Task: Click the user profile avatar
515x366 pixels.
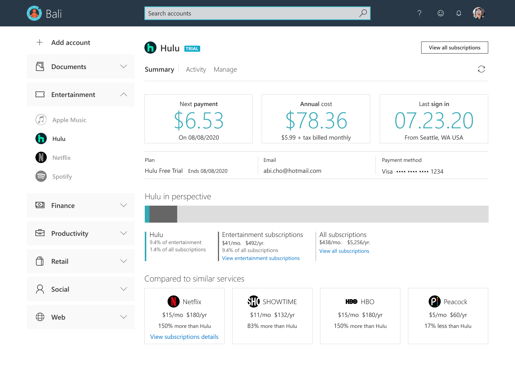Action: point(478,13)
